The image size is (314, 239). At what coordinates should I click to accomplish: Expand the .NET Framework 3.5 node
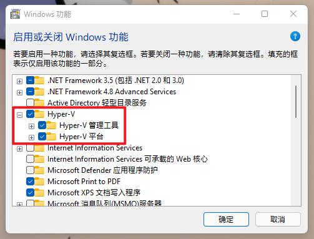[x=19, y=81]
